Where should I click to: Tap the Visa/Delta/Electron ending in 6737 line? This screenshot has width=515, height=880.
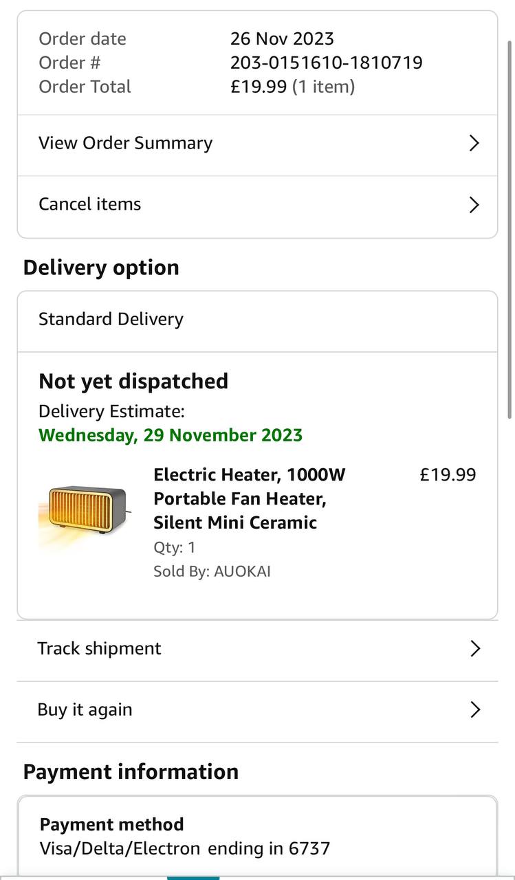pos(185,848)
